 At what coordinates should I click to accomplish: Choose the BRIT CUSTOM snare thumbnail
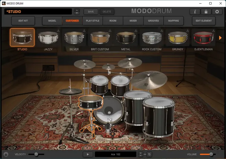tap(100, 38)
